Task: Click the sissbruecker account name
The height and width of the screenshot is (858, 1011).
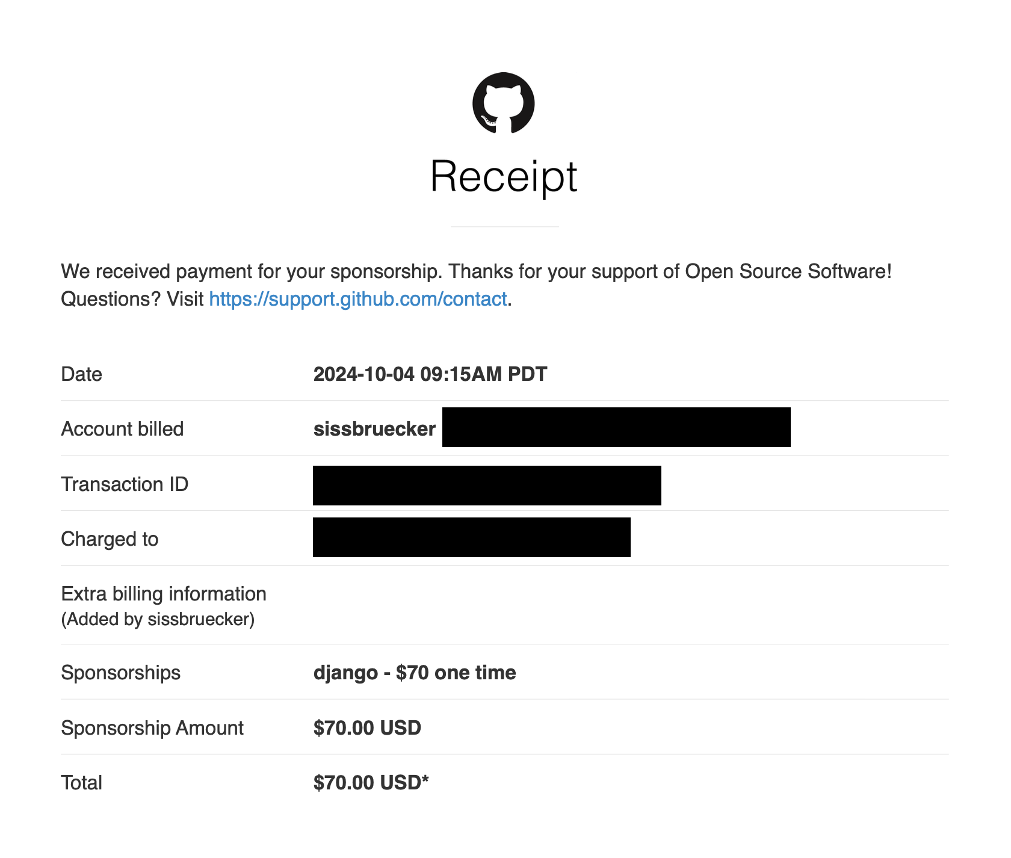Action: coord(374,429)
